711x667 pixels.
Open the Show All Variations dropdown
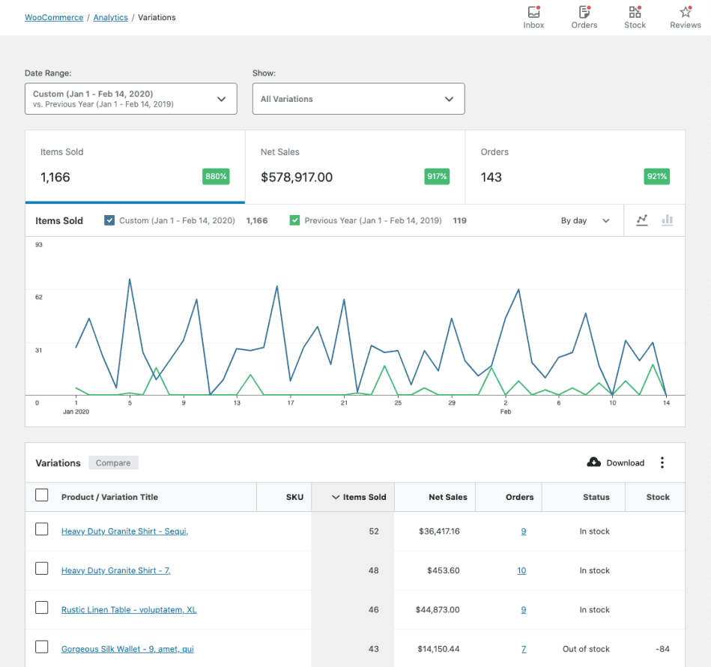click(358, 98)
